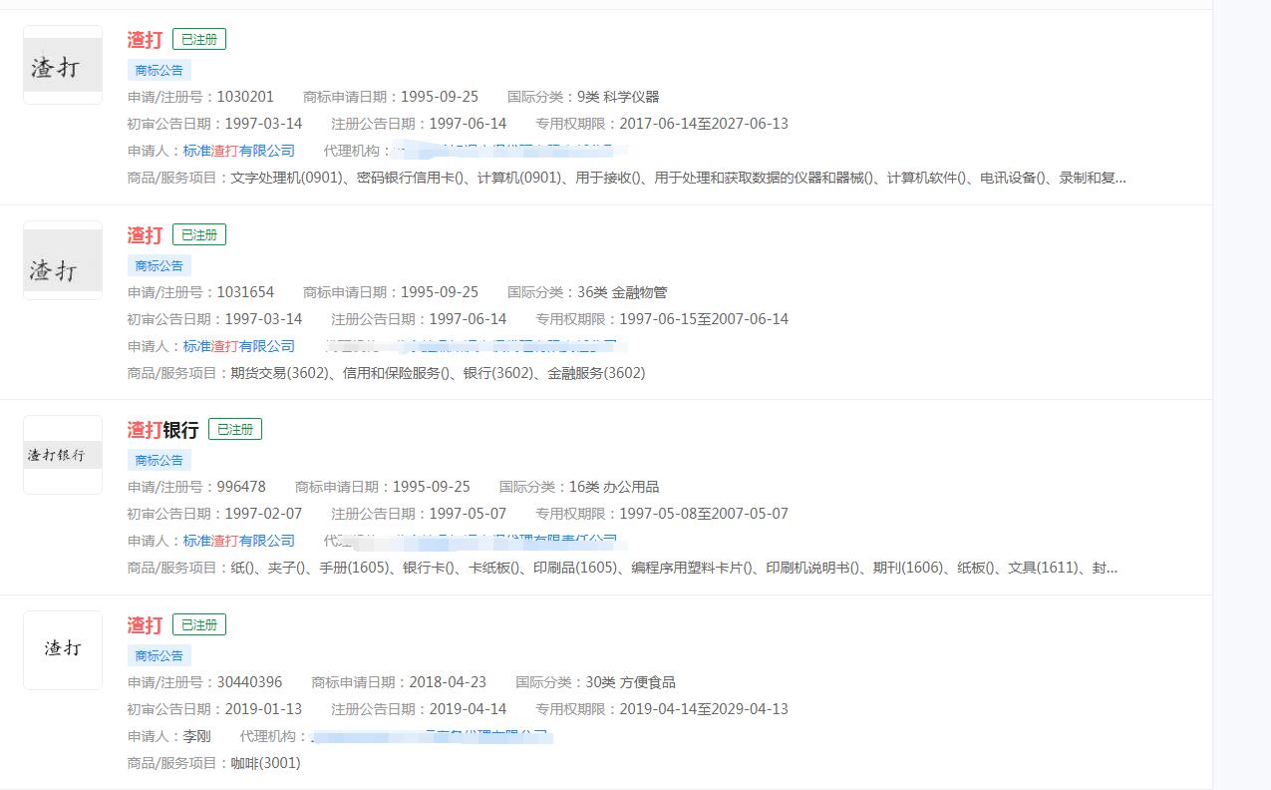Open applicant 标准渣打有限公司 on record 1030201
The width and height of the screenshot is (1271, 790).
239,151
